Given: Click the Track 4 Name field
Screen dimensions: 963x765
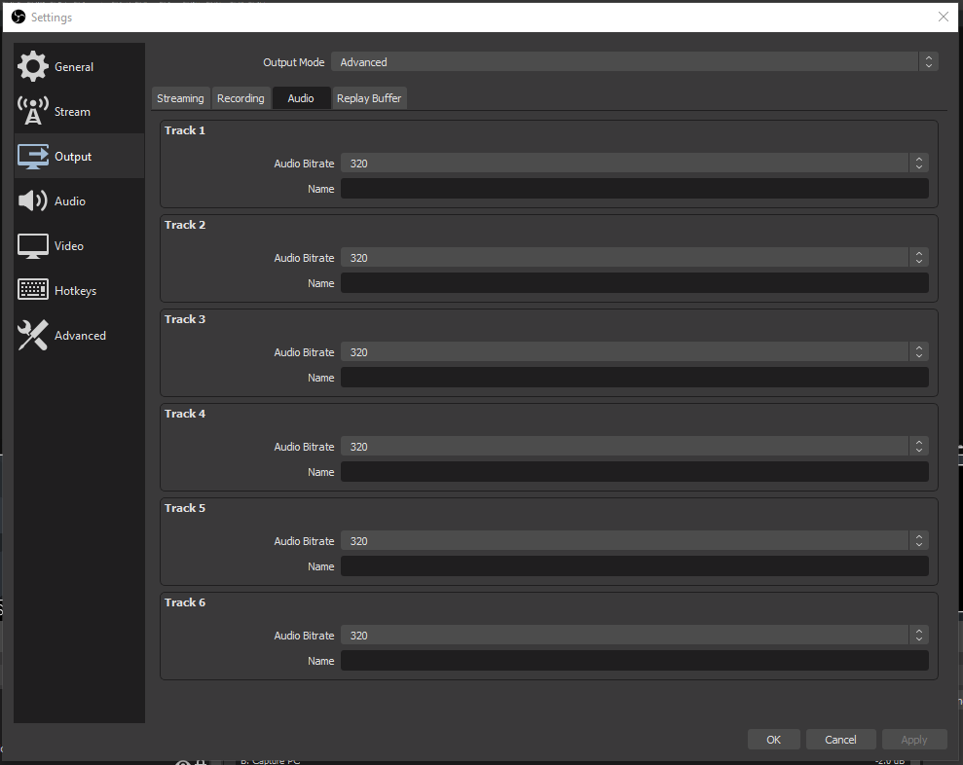Looking at the screenshot, I should tap(635, 472).
